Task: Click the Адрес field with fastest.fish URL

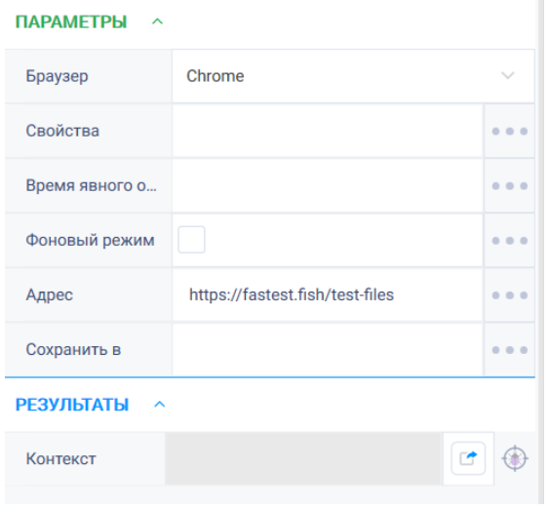Action: point(328,294)
